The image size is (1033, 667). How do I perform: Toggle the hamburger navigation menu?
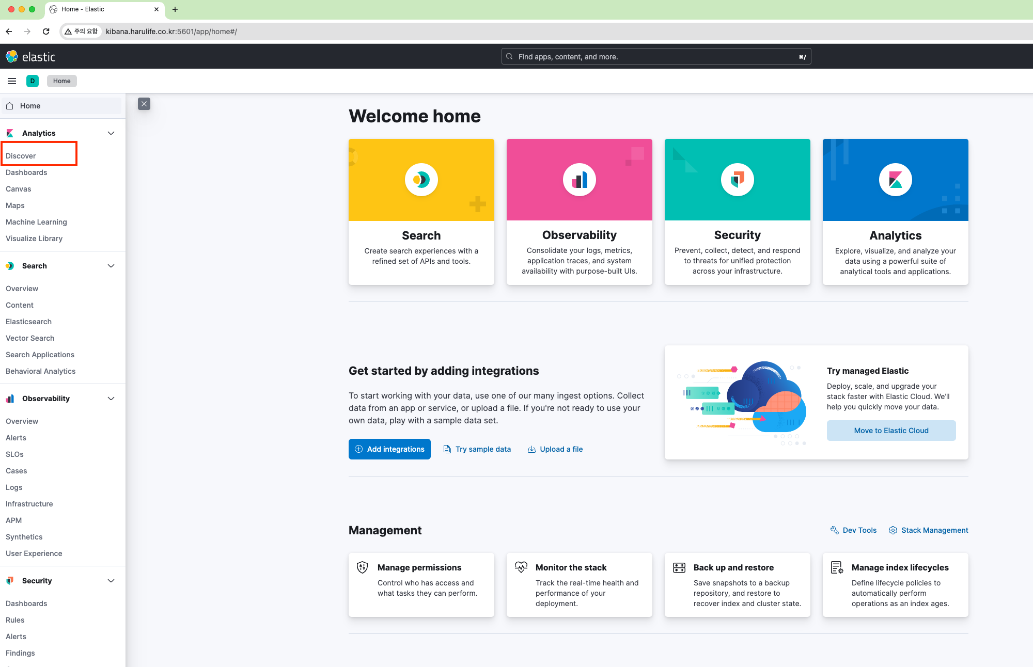tap(12, 81)
